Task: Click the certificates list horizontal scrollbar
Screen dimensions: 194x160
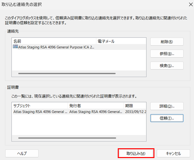Action: click(x=67, y=138)
